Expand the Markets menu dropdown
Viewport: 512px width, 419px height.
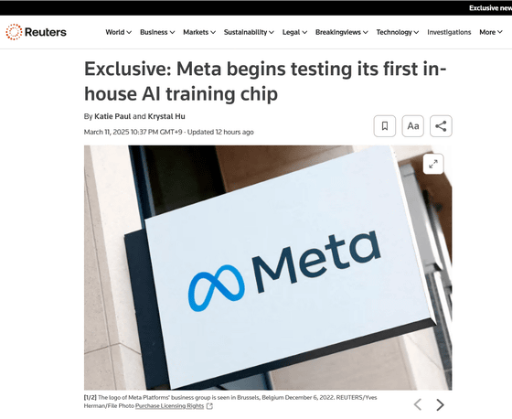click(x=199, y=32)
